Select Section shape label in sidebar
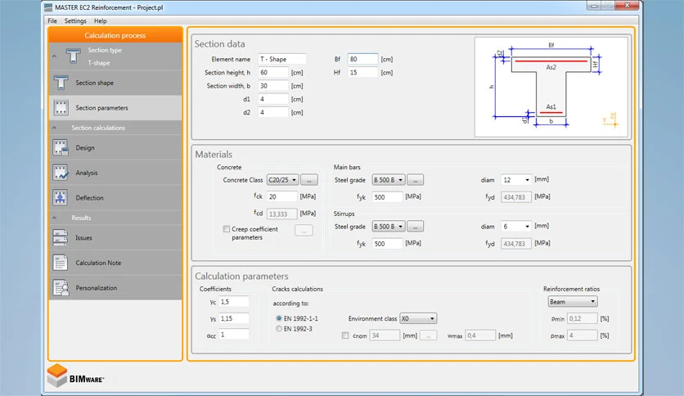 coord(95,83)
